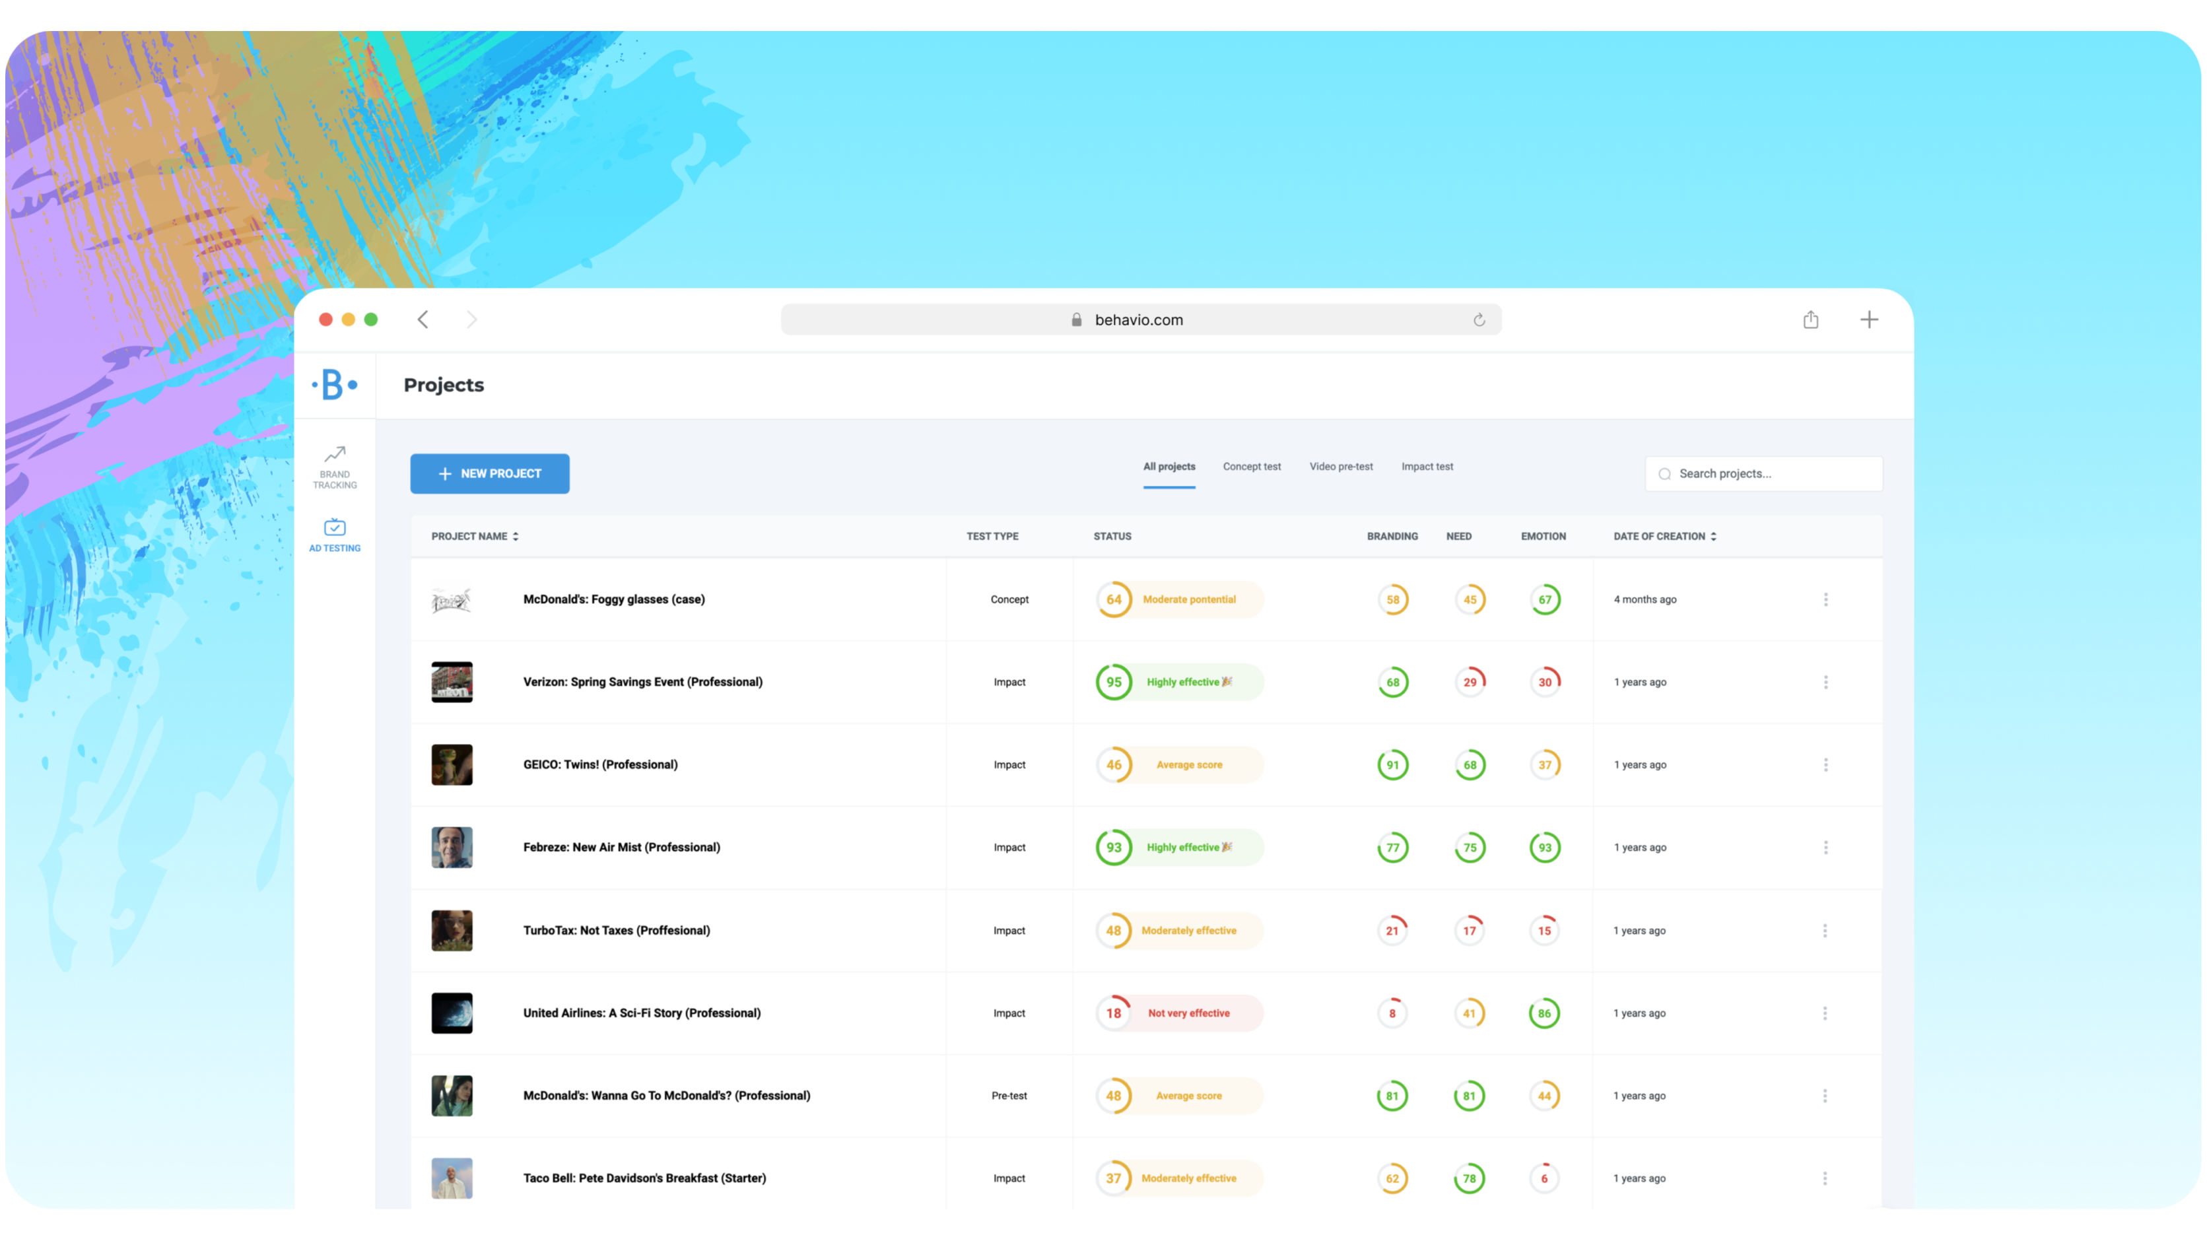The width and height of the screenshot is (2207, 1241).
Task: Open the three-dot menu for Febreze: New Air Mist
Action: pyautogui.click(x=1826, y=847)
